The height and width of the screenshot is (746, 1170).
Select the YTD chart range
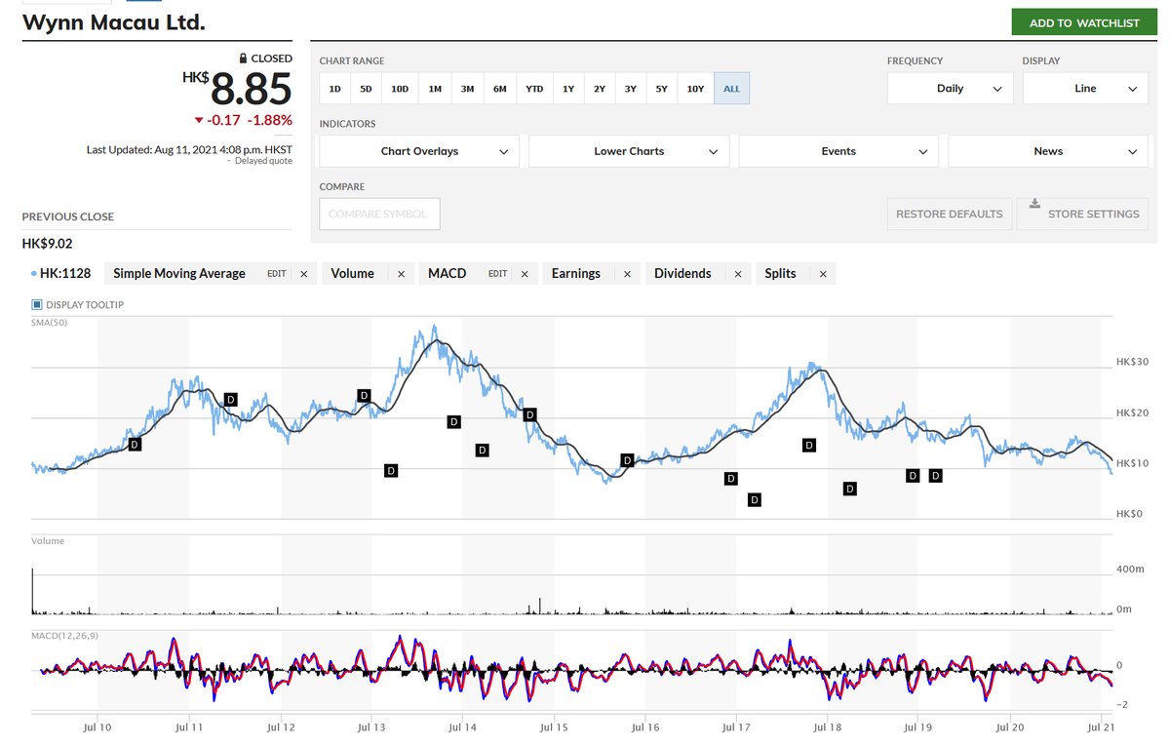534,89
